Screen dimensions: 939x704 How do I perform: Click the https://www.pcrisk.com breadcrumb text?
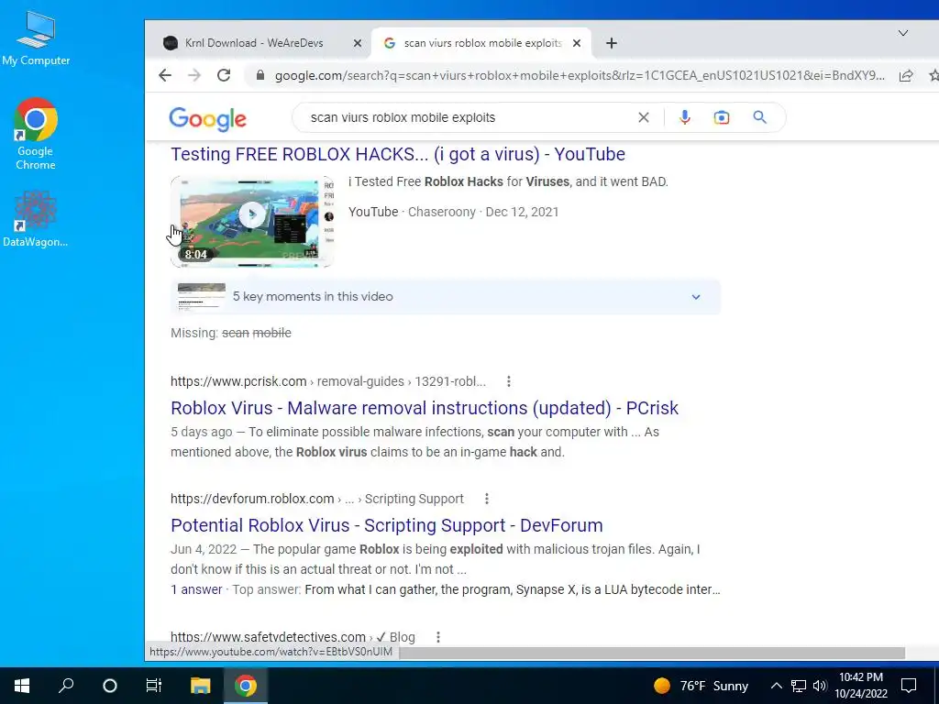pyautogui.click(x=238, y=381)
